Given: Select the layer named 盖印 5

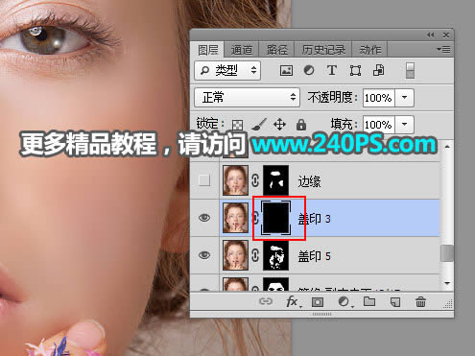Looking at the screenshot, I should (314, 256).
